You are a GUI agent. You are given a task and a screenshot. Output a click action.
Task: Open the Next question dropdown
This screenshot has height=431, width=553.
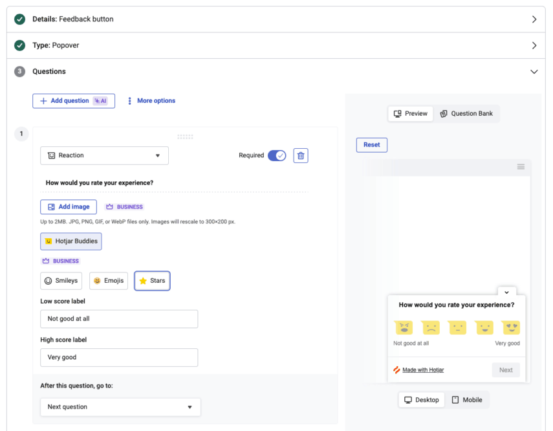click(x=120, y=407)
